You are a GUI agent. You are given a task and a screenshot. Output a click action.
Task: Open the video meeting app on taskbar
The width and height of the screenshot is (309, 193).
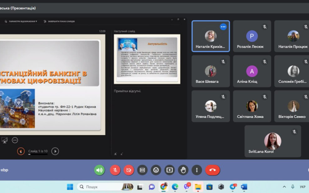[x=152, y=187]
